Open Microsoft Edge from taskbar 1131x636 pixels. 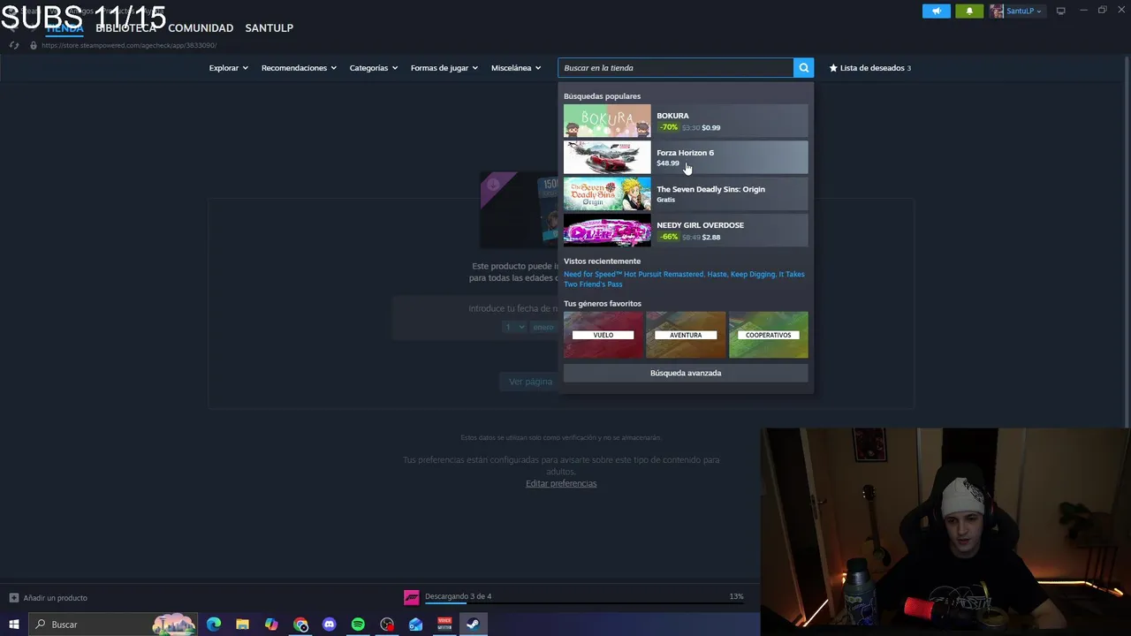[214, 625]
